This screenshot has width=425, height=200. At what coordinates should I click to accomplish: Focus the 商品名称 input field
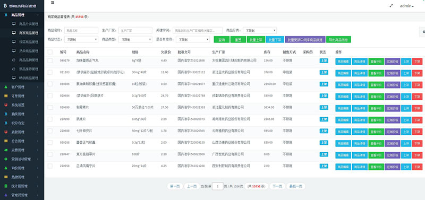81,30
